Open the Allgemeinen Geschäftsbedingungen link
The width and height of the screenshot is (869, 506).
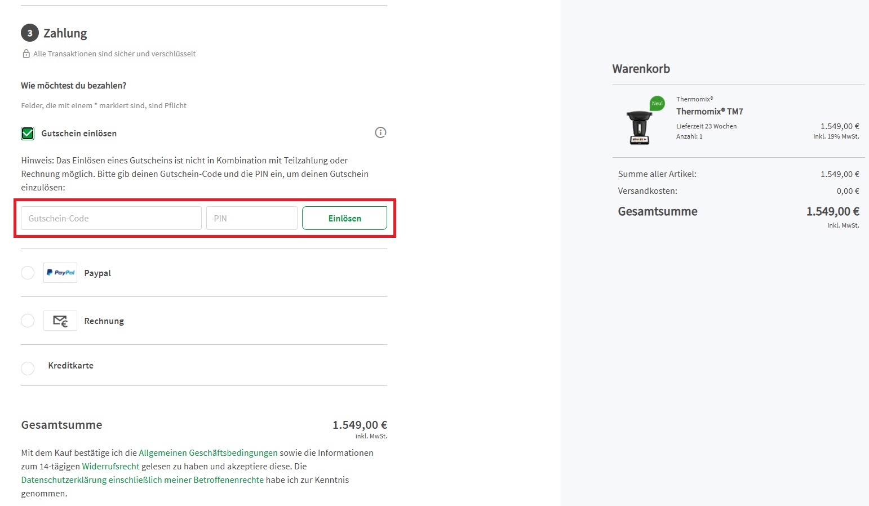click(x=208, y=453)
